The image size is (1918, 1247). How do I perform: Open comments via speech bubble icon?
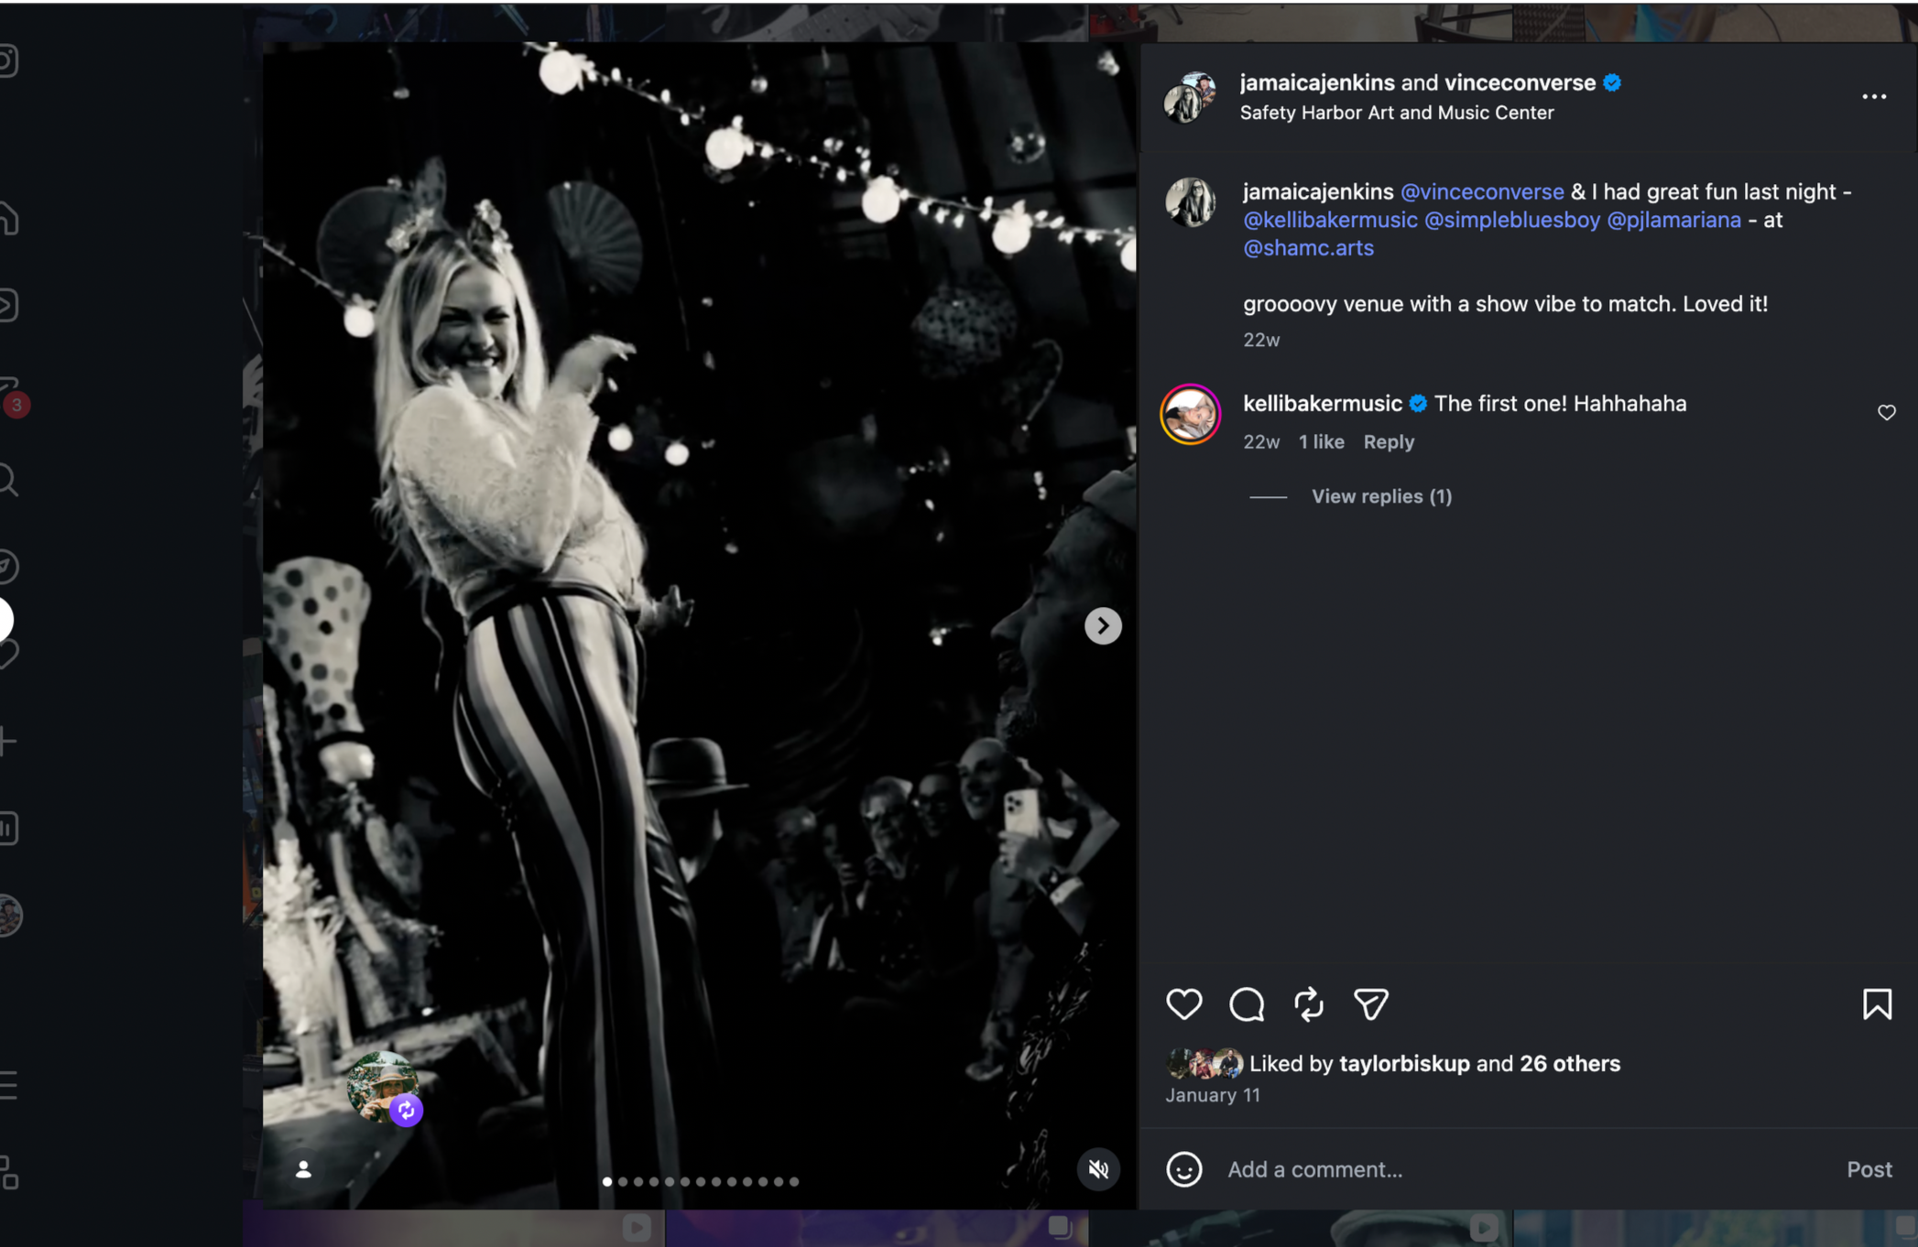click(1247, 1003)
